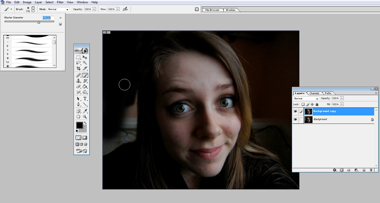The image size is (380, 203).
Task: Open the brush Mode dropdown
Action: (x=58, y=9)
